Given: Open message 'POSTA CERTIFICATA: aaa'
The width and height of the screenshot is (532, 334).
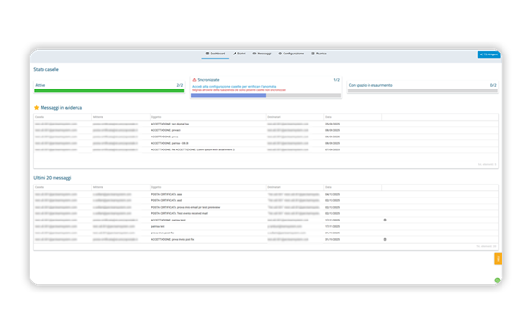Looking at the screenshot, I should pyautogui.click(x=166, y=194).
